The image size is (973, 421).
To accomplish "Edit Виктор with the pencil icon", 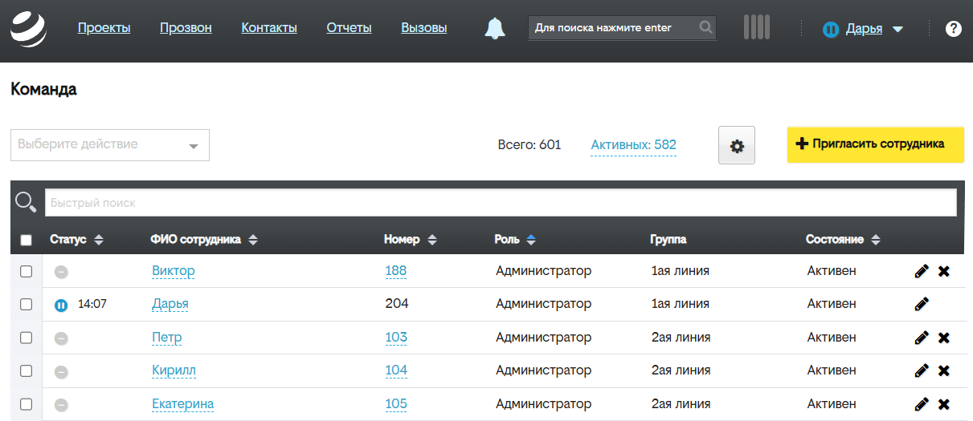I will point(922,271).
